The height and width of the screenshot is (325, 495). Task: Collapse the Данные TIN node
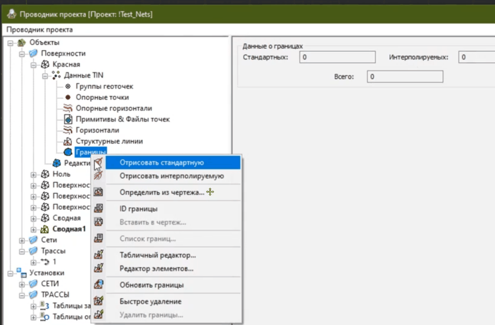(x=45, y=76)
